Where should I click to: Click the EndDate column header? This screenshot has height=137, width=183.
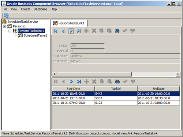(158, 89)
